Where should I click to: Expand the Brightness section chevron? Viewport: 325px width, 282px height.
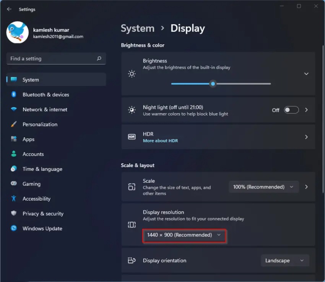tap(306, 73)
